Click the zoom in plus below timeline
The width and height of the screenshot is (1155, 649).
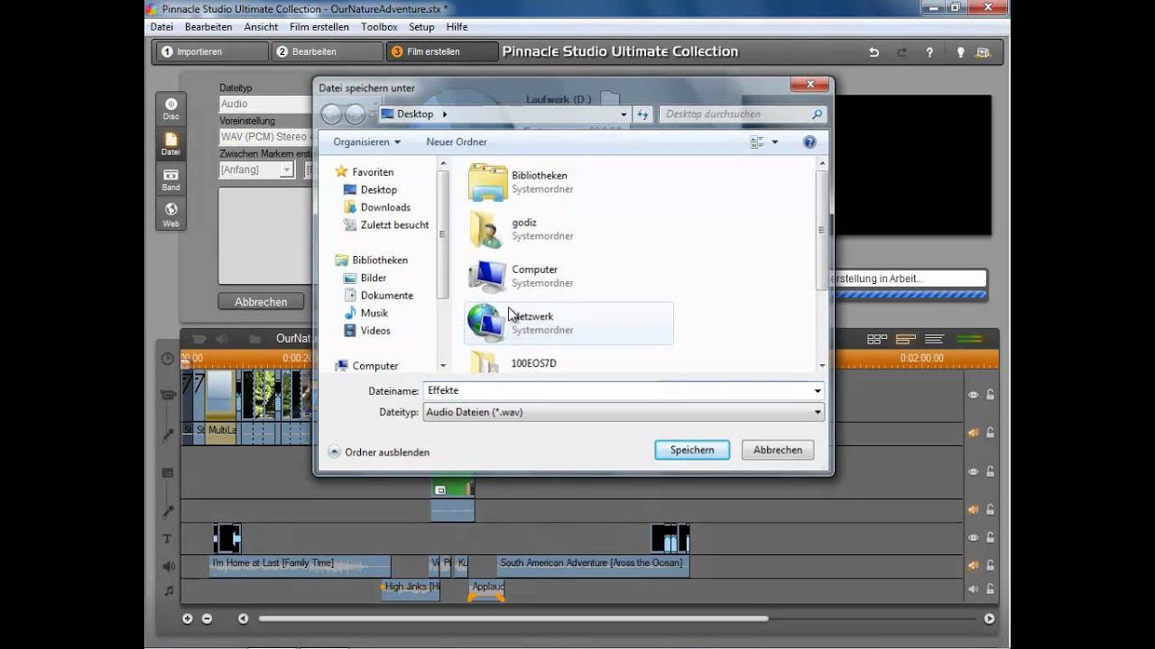pos(188,618)
